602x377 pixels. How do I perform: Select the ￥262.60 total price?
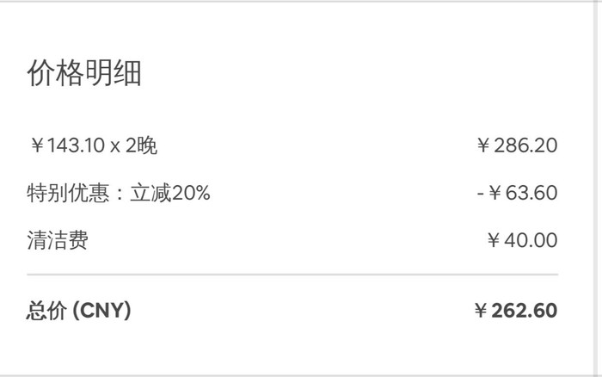pyautogui.click(x=515, y=311)
